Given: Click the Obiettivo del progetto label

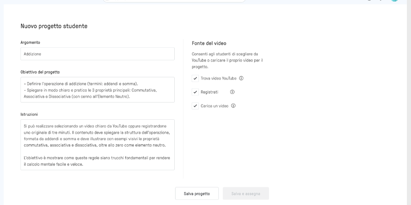Looking at the screenshot, I should coord(40,72).
